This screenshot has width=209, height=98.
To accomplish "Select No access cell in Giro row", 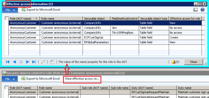I will 185,28.
